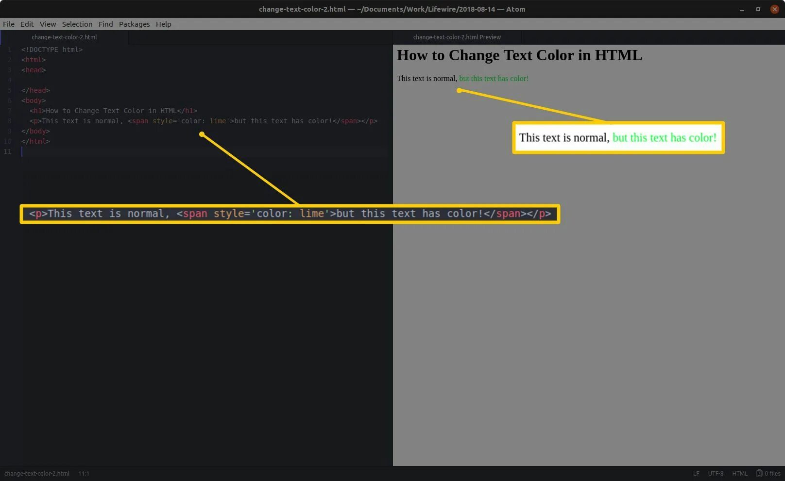
Task: Click the UTF-8 encoding indicator
Action: [x=715, y=473]
